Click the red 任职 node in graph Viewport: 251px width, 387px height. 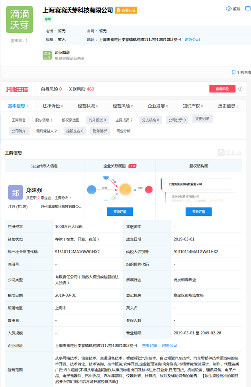click(149, 190)
